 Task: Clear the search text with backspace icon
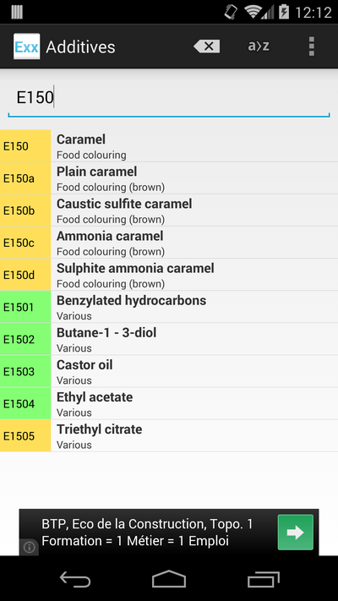tap(207, 46)
